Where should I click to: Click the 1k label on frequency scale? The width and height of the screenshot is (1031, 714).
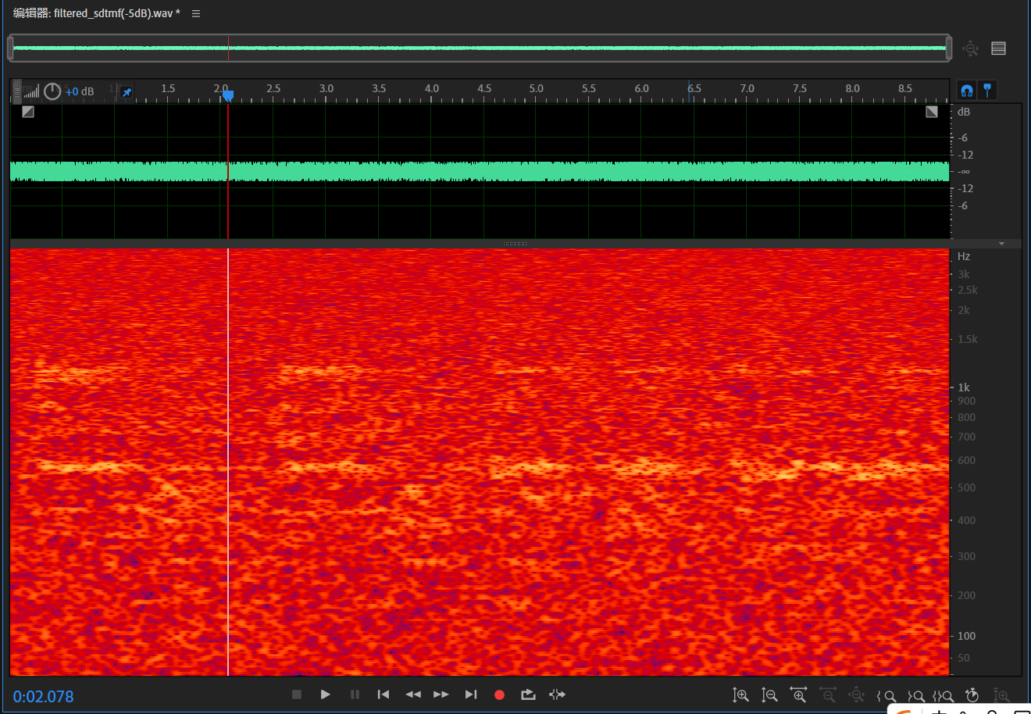click(x=964, y=387)
